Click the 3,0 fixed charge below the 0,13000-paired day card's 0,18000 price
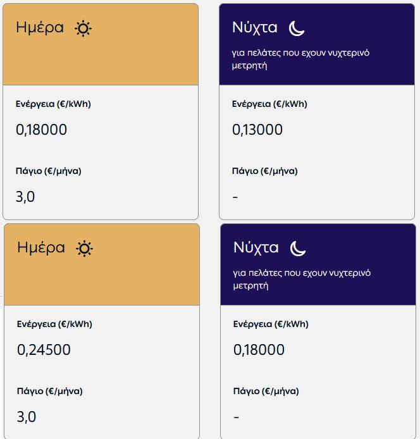 [x=25, y=196]
